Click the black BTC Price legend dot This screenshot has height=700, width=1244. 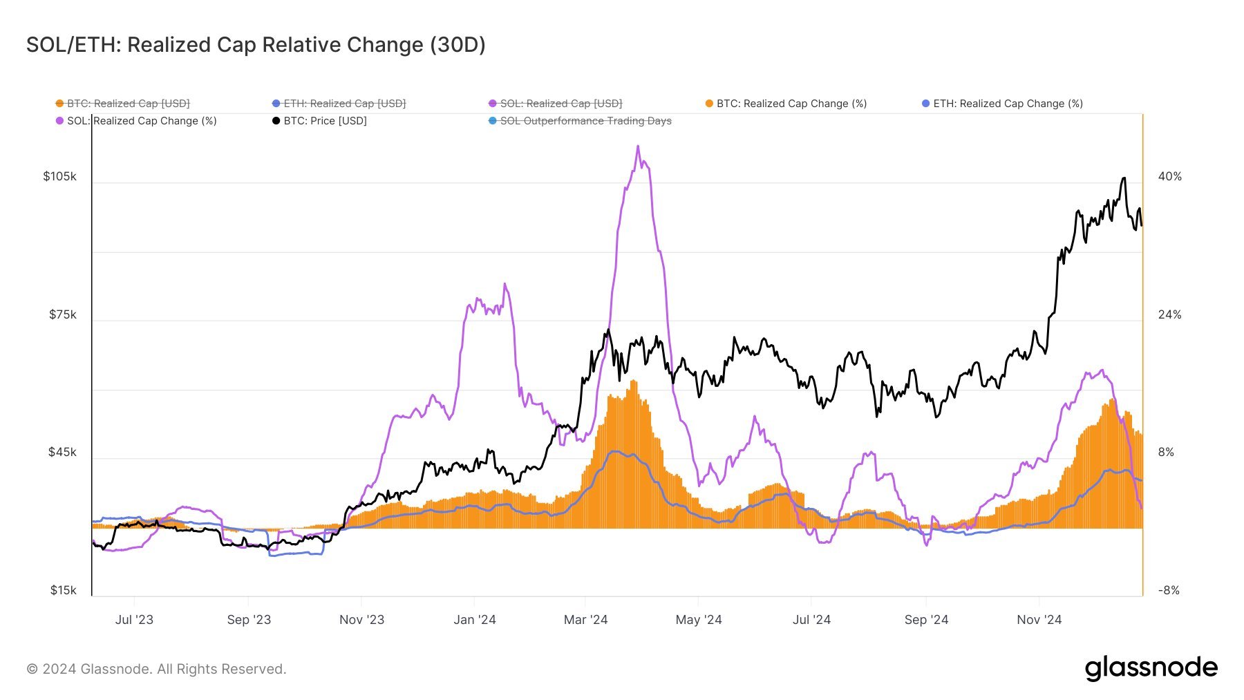[x=276, y=121]
